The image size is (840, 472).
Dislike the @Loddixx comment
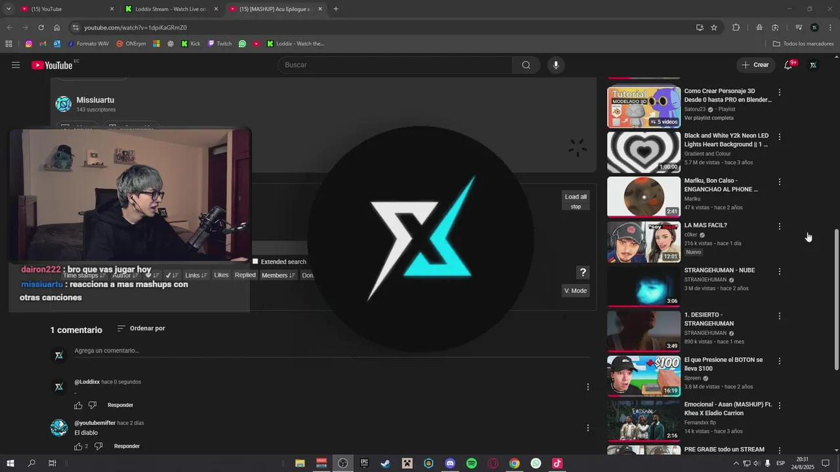click(93, 405)
